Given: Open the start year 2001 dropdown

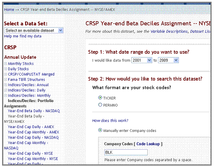Looking at the screenshot, I should 142,60.
